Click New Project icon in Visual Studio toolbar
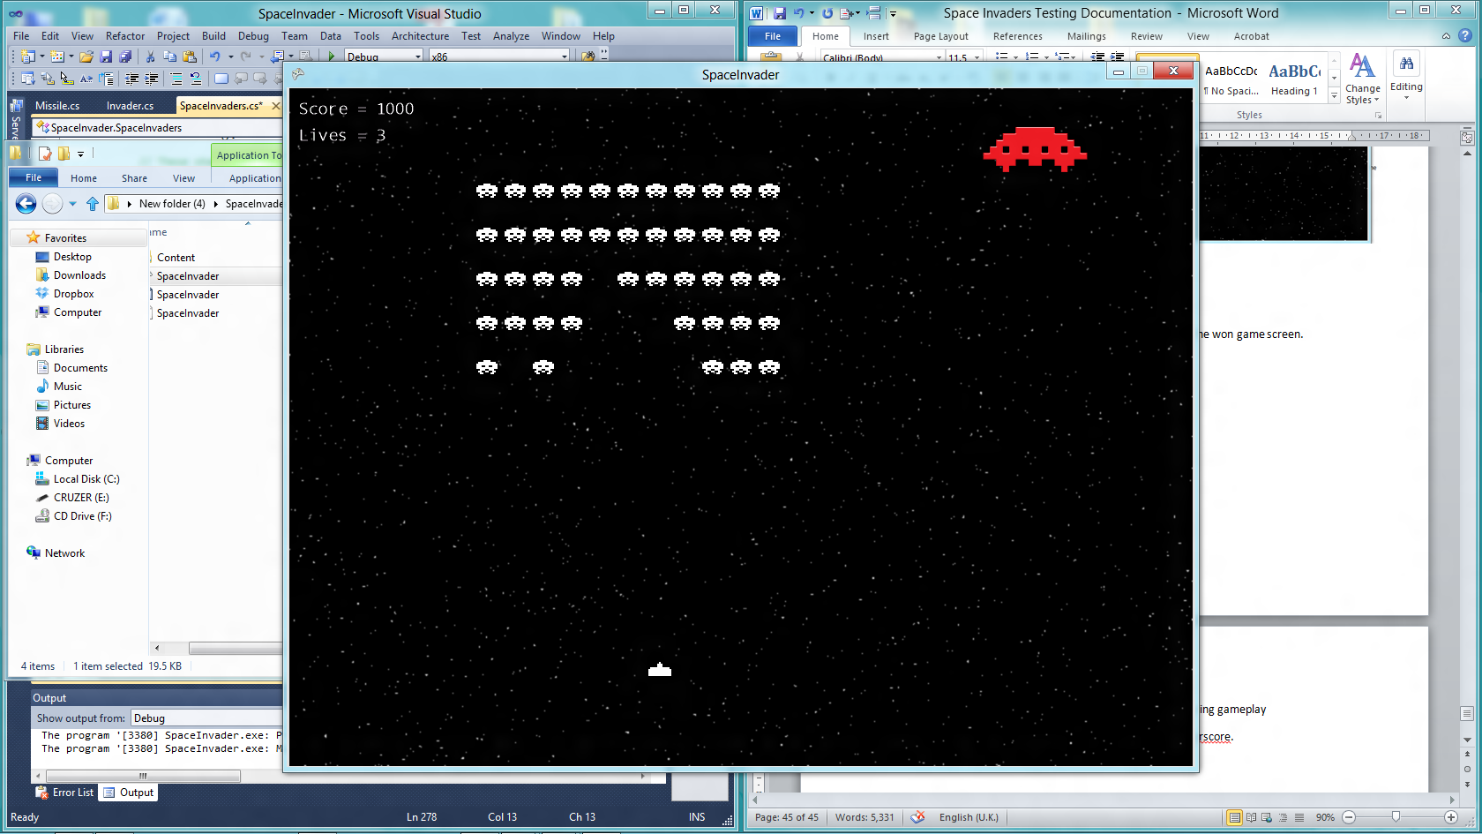This screenshot has height=834, width=1482. click(28, 56)
